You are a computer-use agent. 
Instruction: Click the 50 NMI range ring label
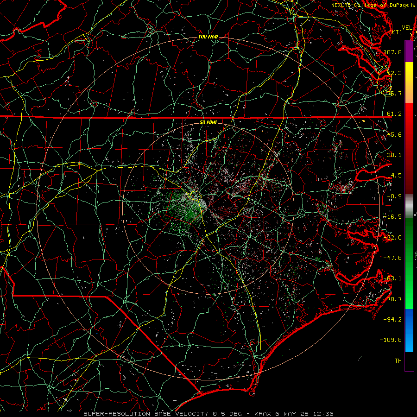208,122
